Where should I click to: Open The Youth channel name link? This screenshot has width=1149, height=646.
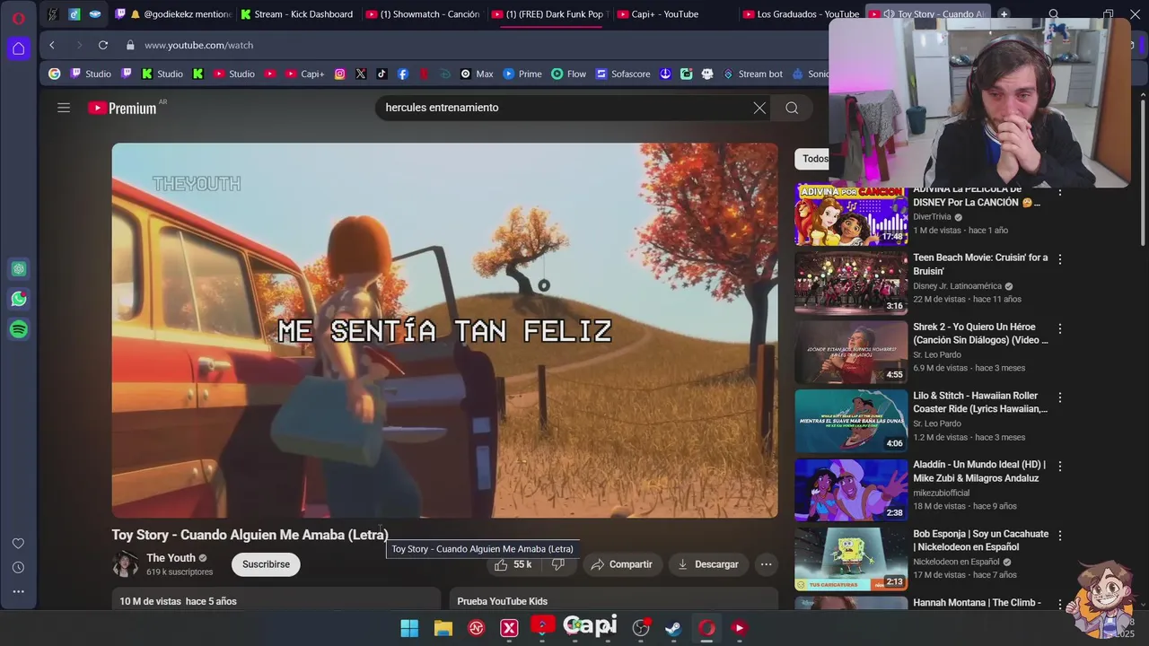pyautogui.click(x=171, y=558)
